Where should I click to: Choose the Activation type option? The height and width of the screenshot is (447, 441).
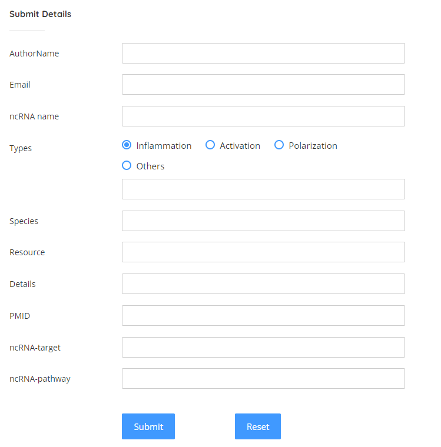point(210,145)
